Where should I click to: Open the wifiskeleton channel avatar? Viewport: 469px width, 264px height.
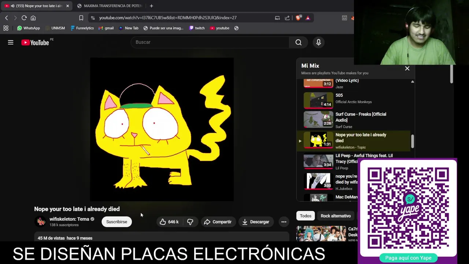(41, 222)
